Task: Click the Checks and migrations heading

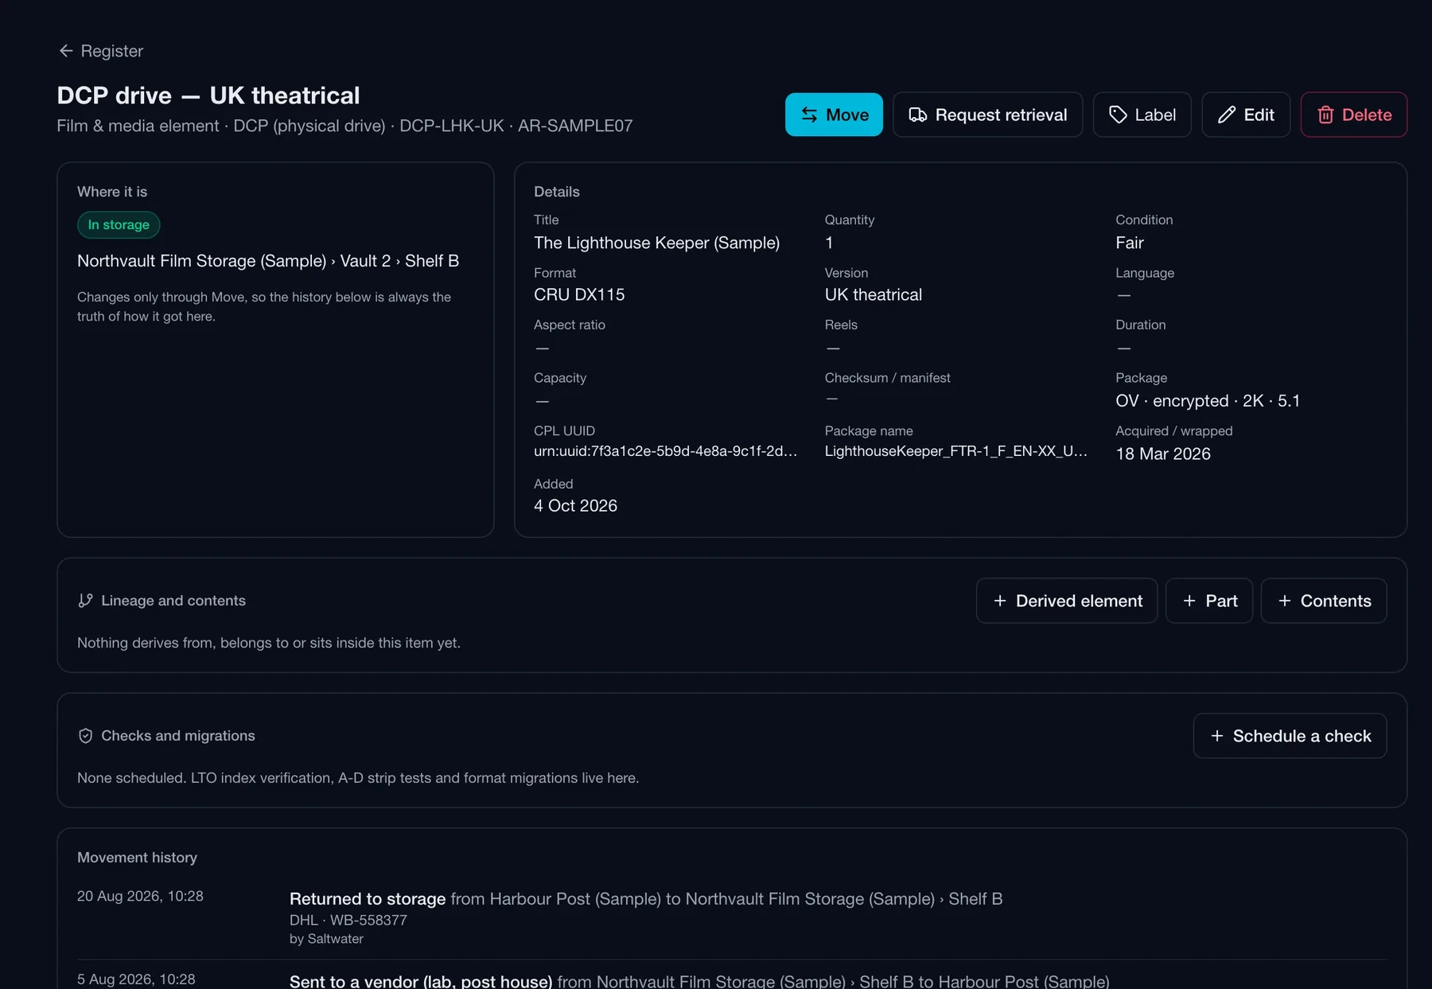Action: 178,736
